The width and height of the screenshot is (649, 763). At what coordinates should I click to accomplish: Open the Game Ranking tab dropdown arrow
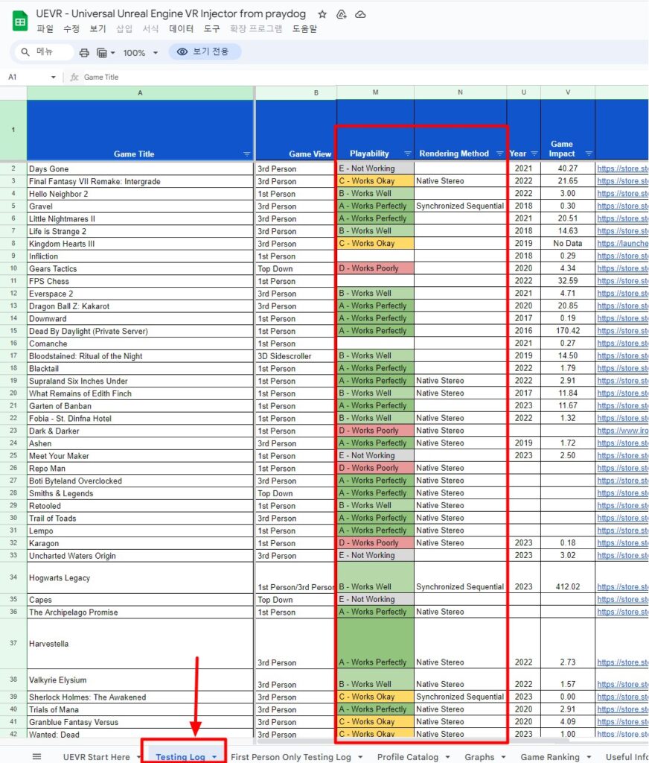point(589,757)
